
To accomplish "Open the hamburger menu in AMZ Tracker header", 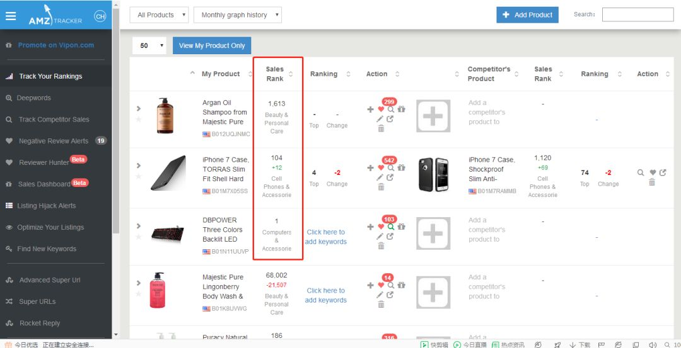I will (11, 16).
